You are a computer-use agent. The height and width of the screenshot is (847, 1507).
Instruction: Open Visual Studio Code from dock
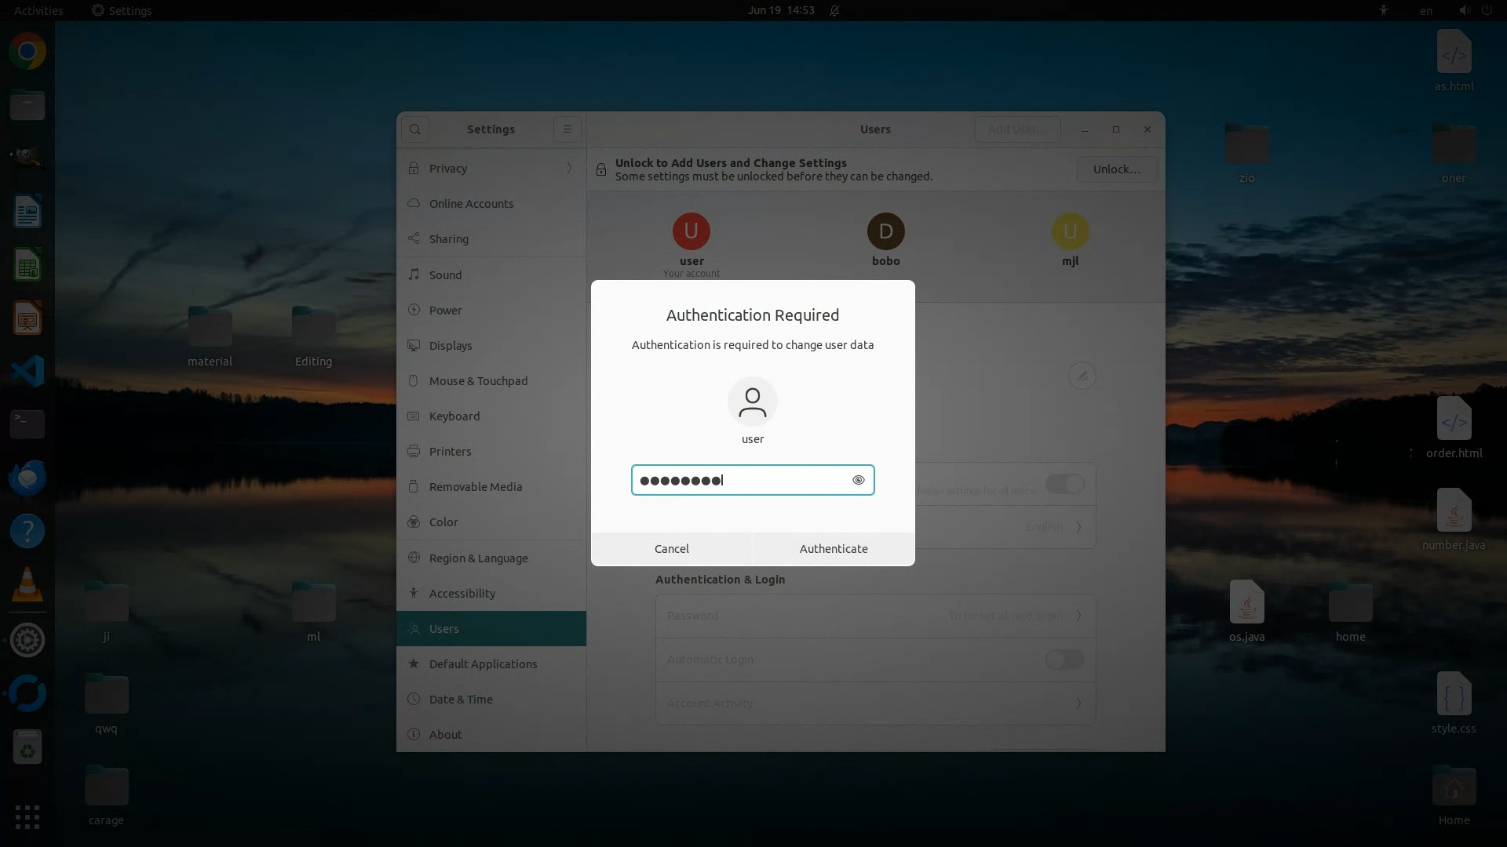click(x=27, y=371)
